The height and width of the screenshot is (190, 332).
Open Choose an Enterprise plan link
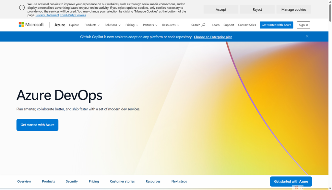click(213, 37)
